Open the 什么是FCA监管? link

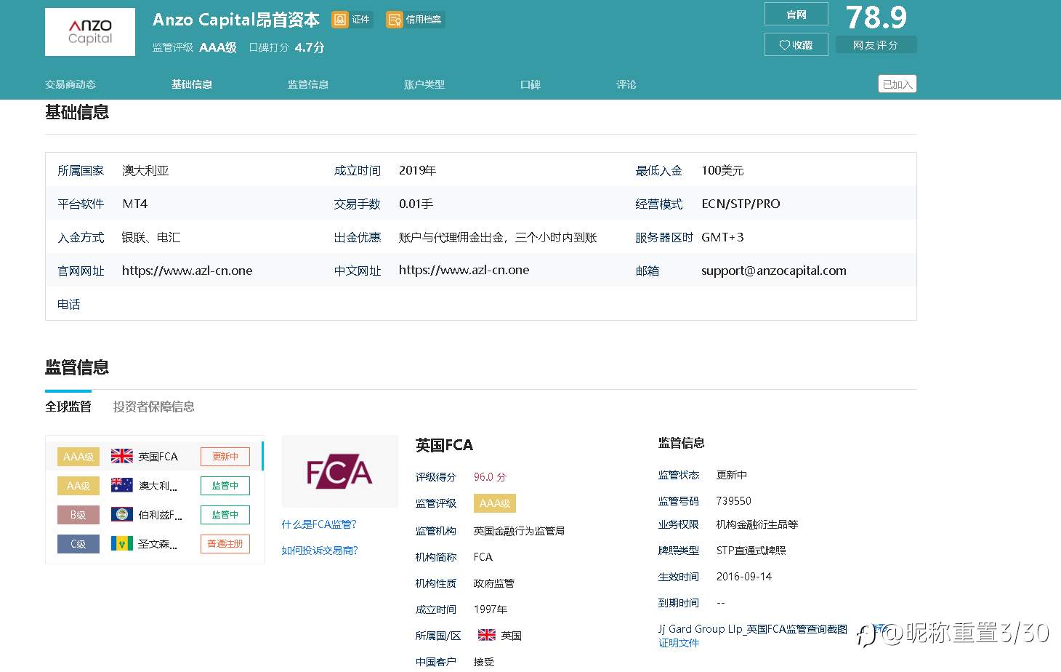click(x=319, y=524)
